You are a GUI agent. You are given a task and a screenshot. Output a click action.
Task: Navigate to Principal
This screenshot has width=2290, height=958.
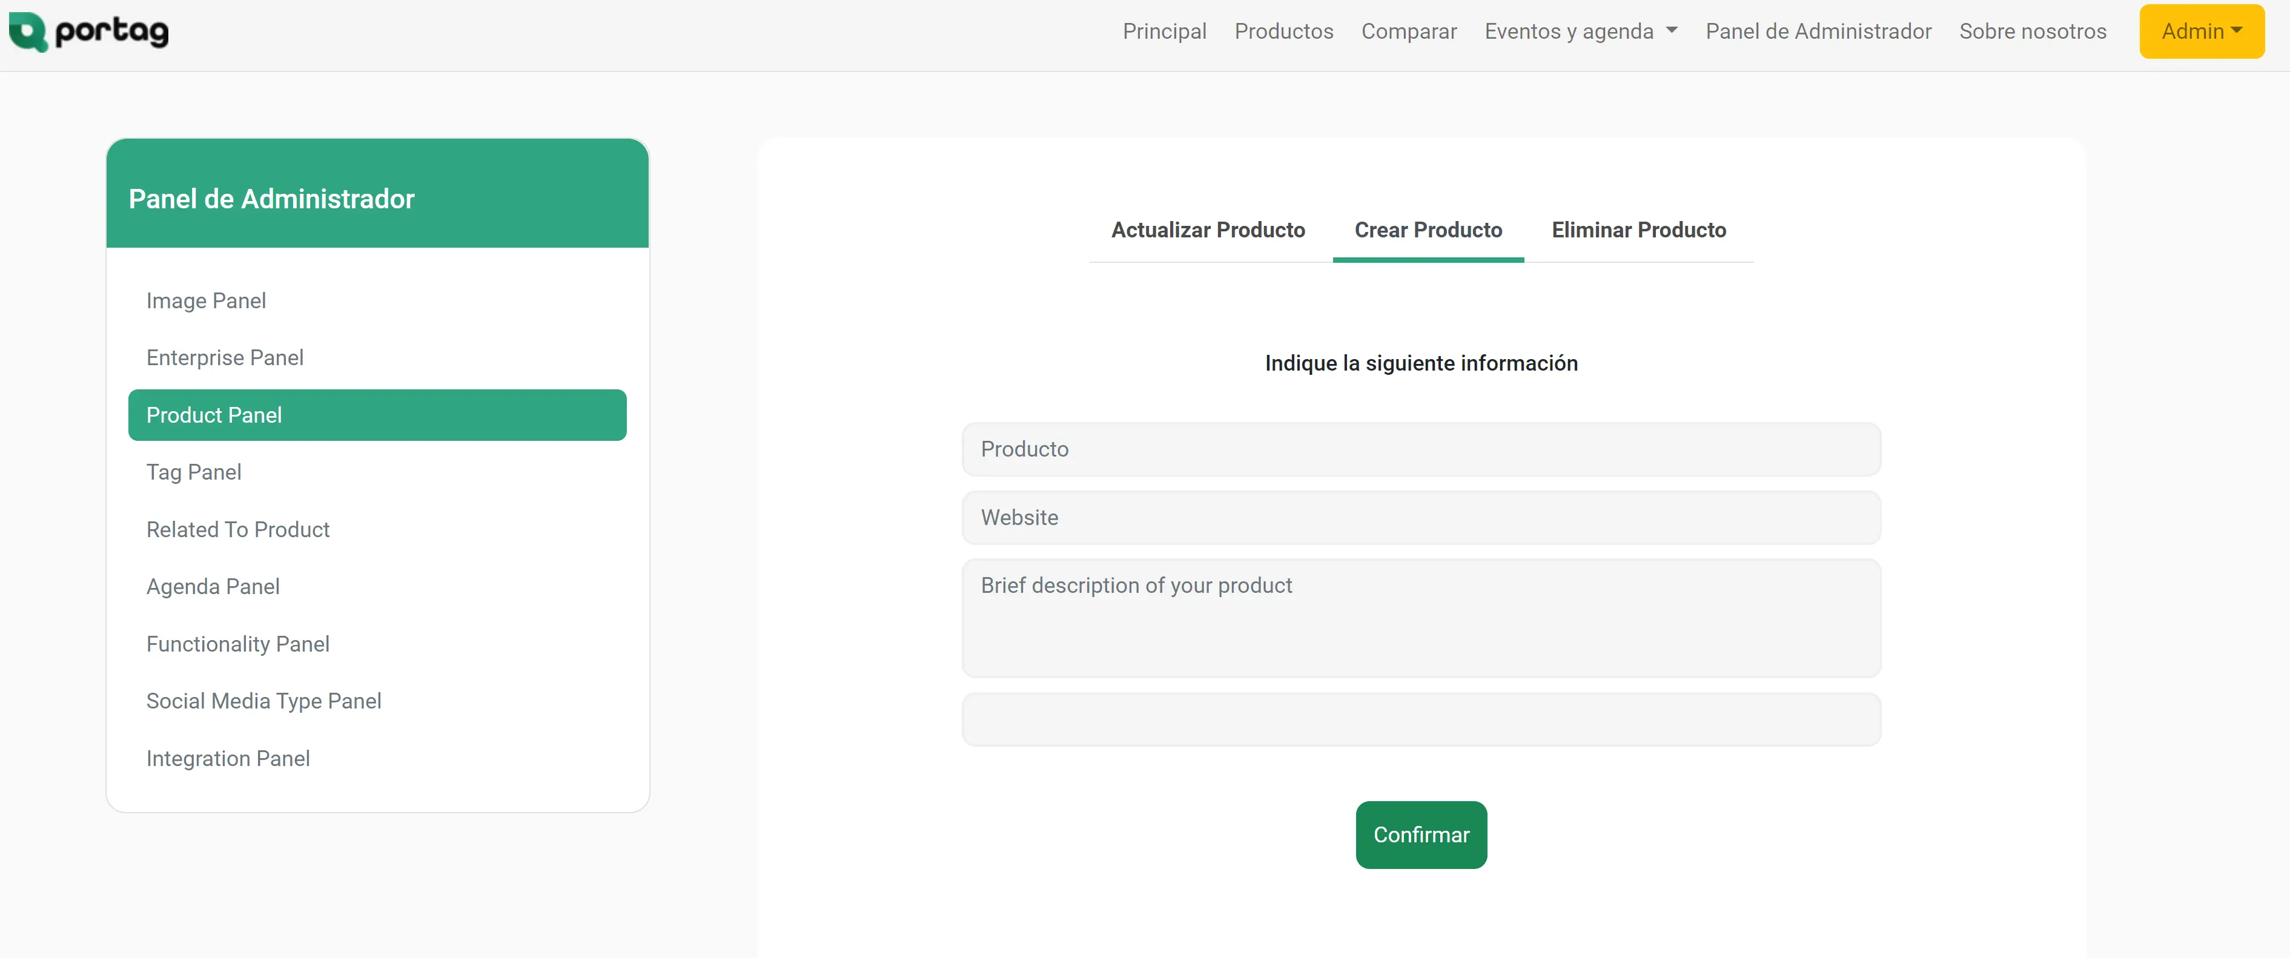coord(1163,31)
